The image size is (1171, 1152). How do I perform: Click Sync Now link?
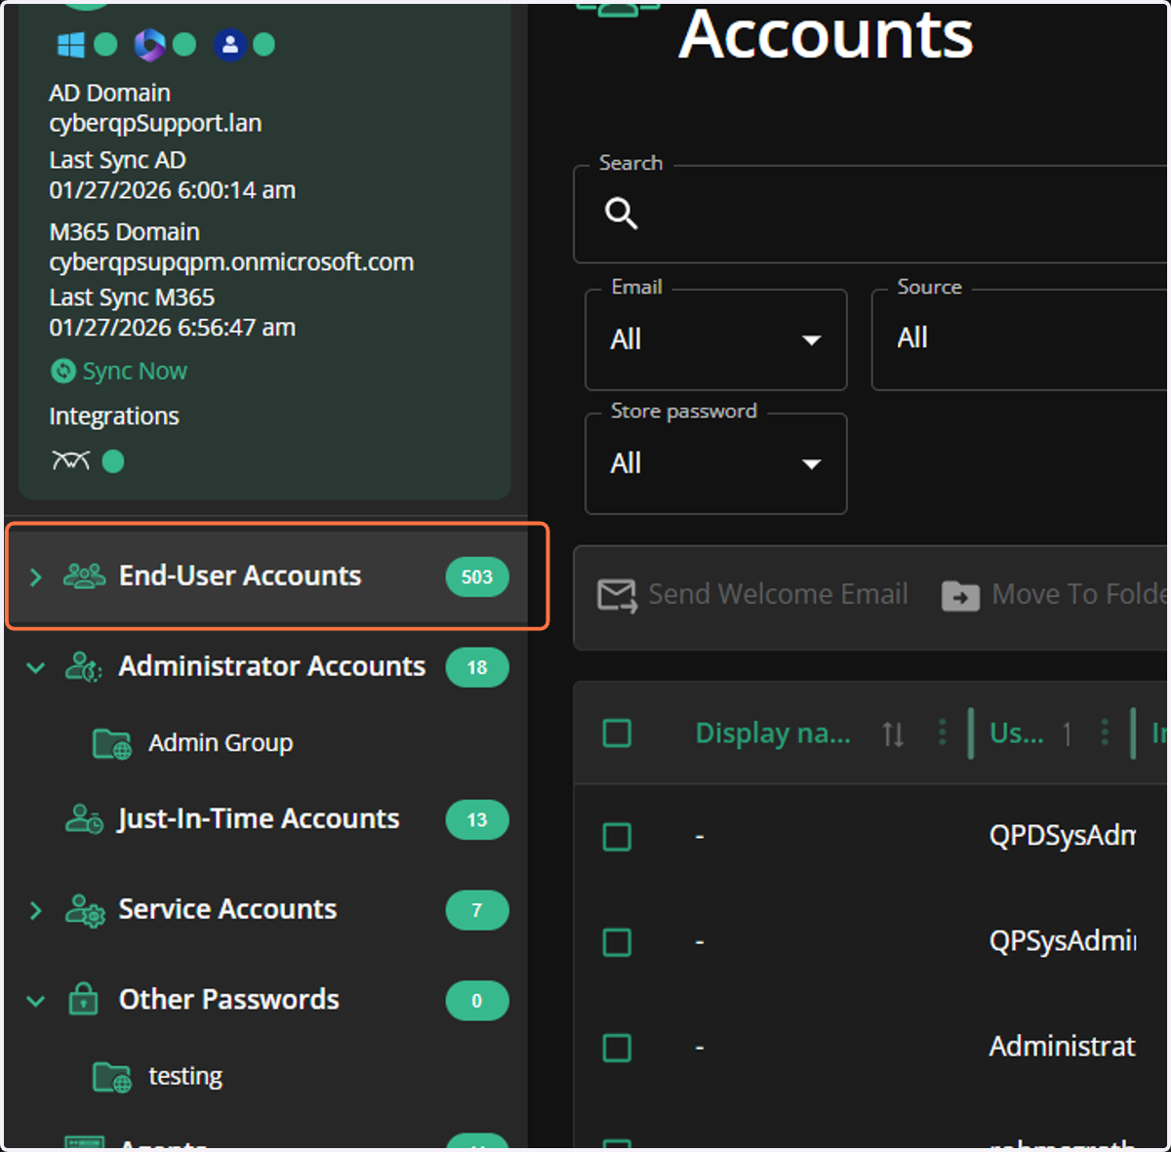135,371
